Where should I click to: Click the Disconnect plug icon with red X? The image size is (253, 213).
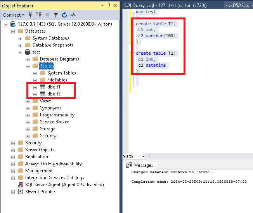39,15
